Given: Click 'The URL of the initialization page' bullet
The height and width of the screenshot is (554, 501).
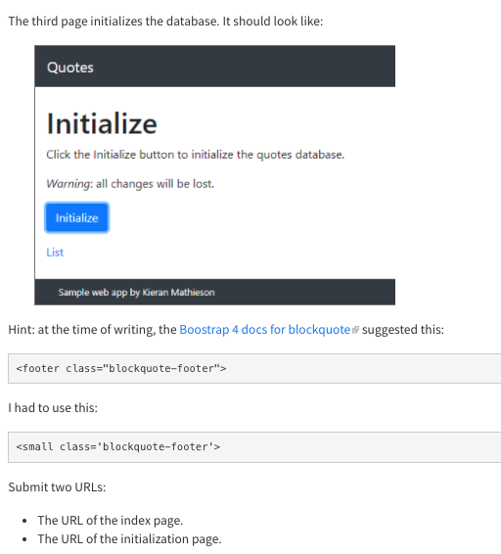Looking at the screenshot, I should (129, 538).
